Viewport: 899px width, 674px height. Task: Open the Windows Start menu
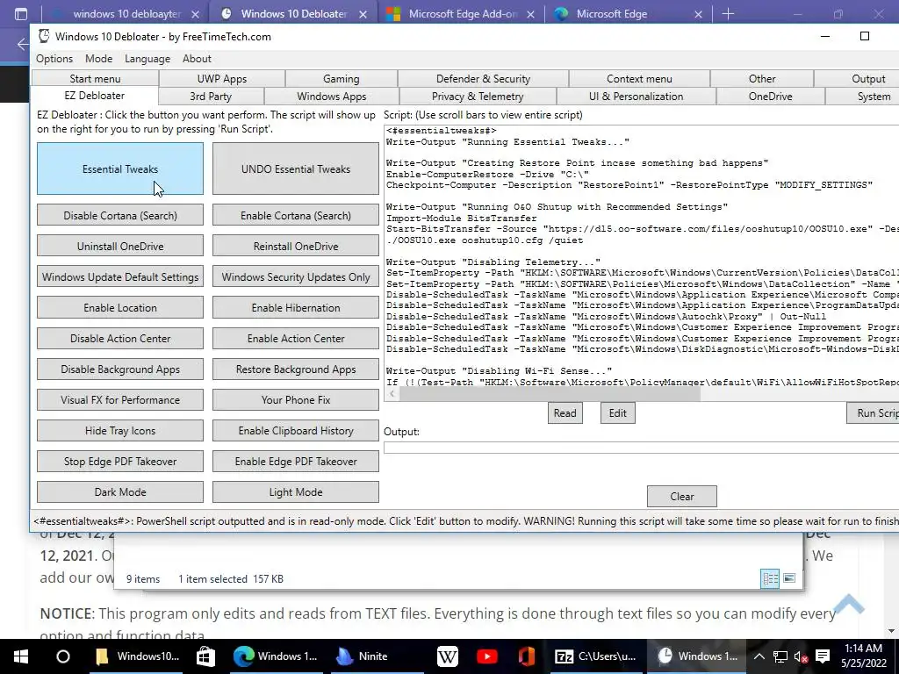click(21, 656)
